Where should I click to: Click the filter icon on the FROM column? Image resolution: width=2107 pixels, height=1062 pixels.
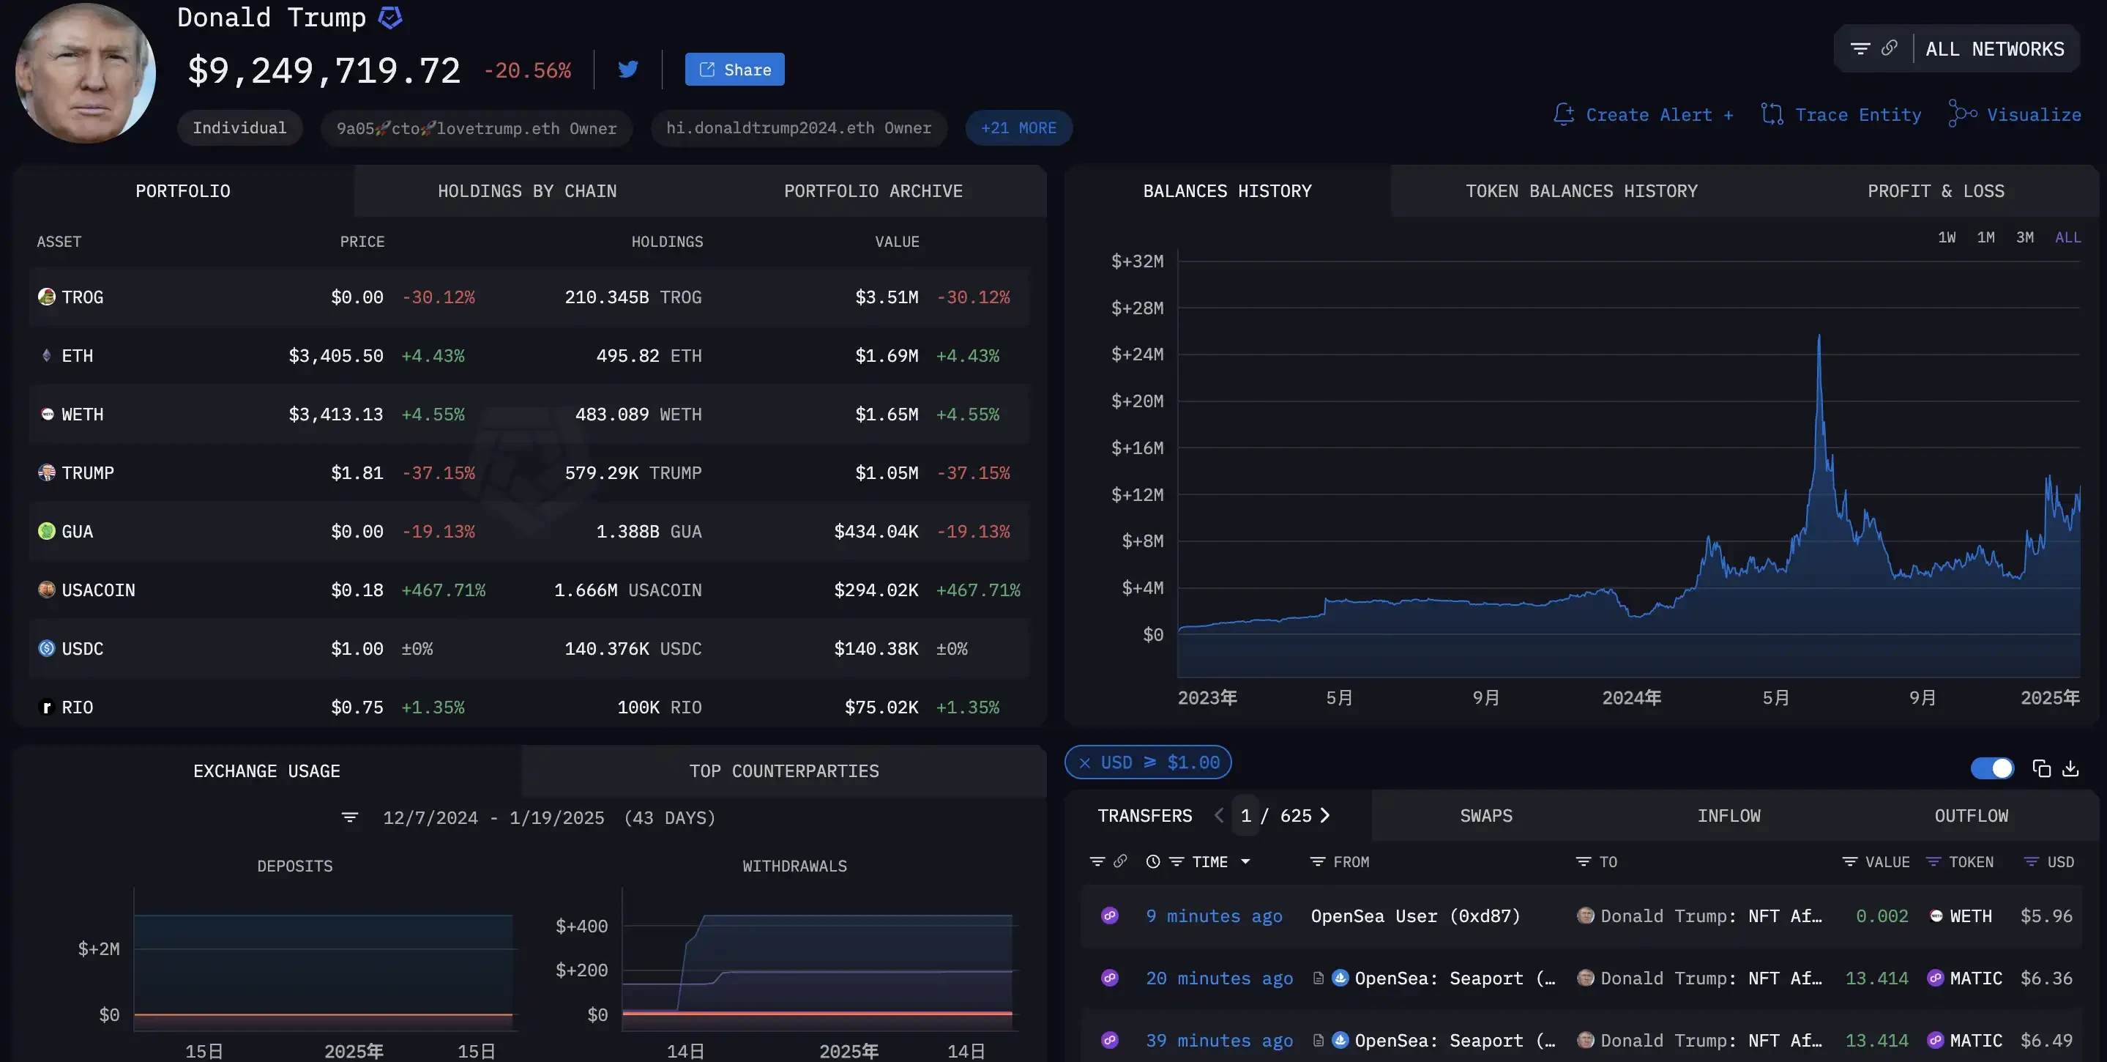(1316, 861)
